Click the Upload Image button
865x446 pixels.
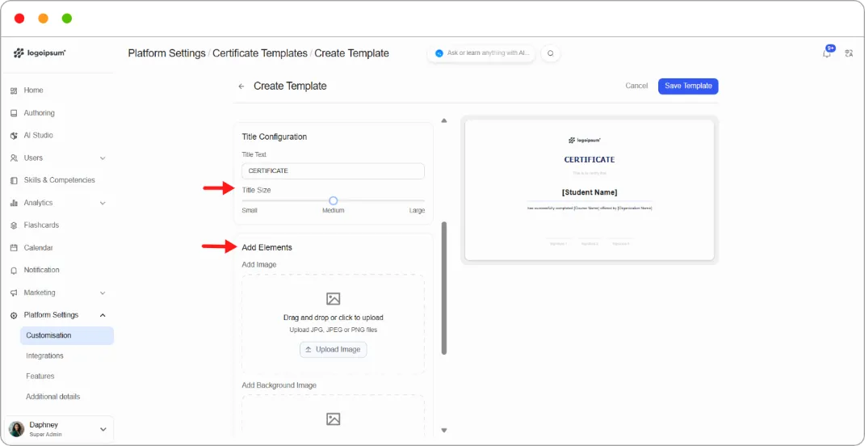pos(334,349)
